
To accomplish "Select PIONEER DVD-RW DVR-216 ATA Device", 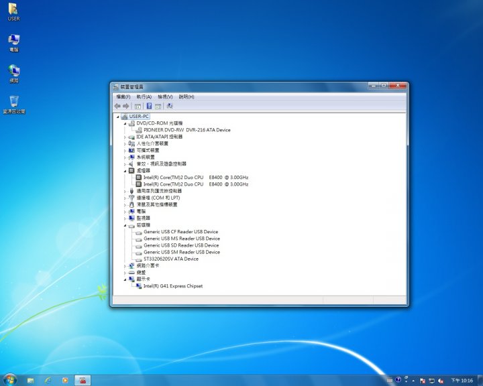I will 187,130.
